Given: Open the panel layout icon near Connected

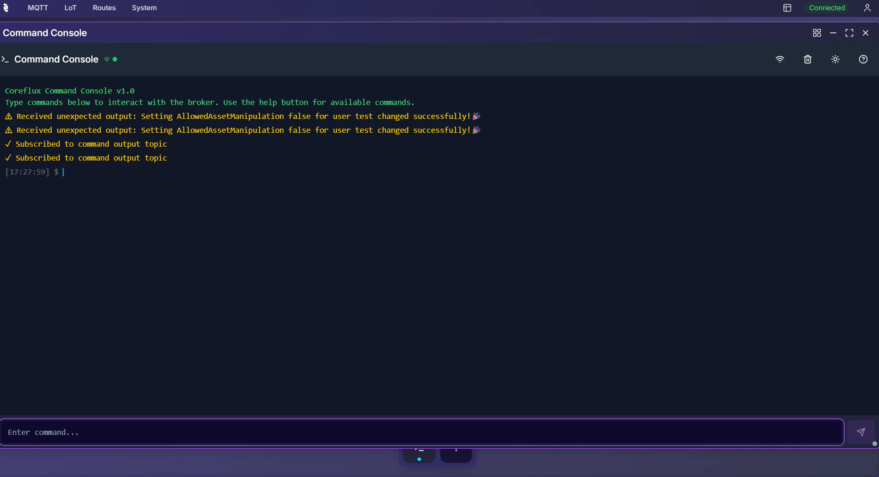Looking at the screenshot, I should (x=787, y=8).
